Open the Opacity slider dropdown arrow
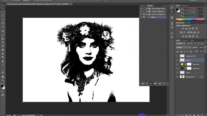The image size is (207, 116). 205,47
